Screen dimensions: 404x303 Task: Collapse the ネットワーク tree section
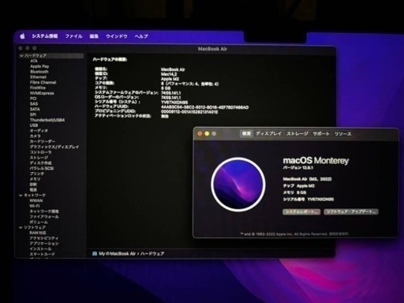point(21,195)
